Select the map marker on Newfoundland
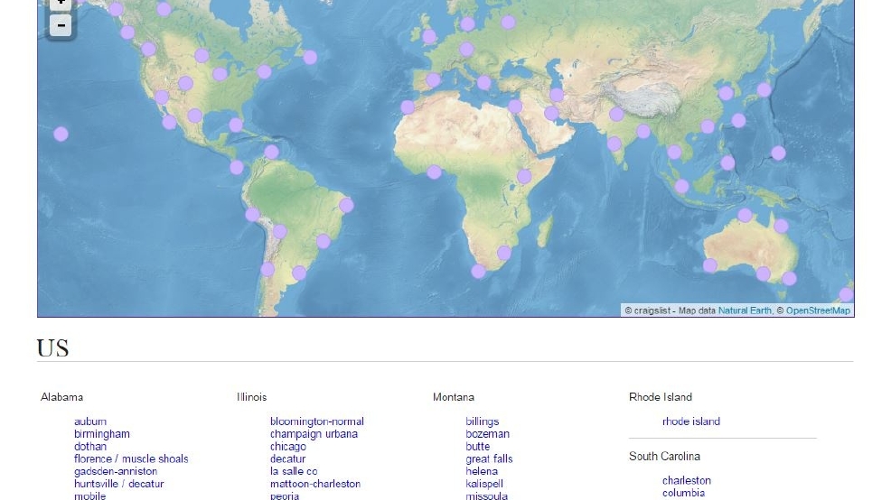891x500 pixels. point(310,57)
